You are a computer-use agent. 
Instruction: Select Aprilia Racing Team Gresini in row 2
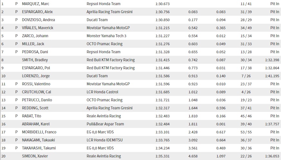(x=110, y=12)
